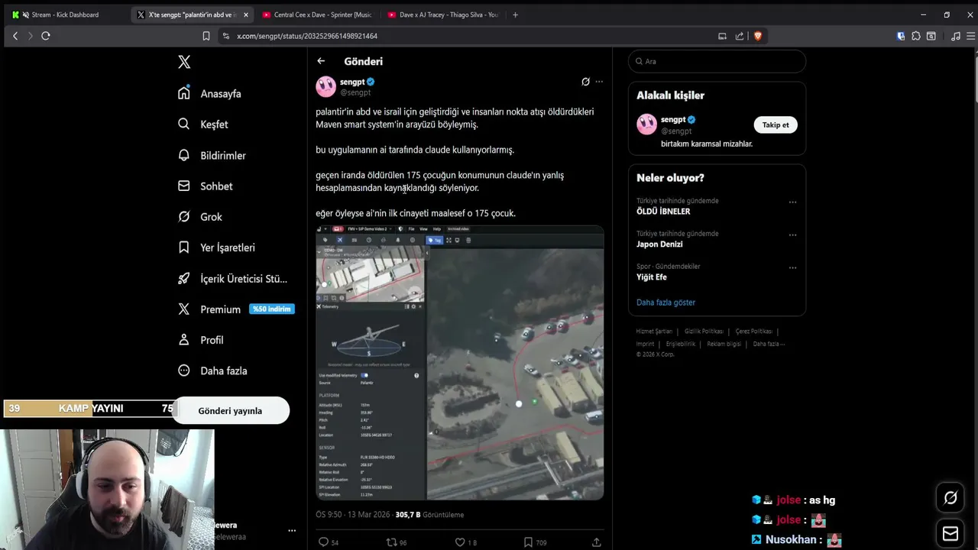The image size is (978, 550).
Task: Reply to the post with 54 comments
Action: point(329,542)
